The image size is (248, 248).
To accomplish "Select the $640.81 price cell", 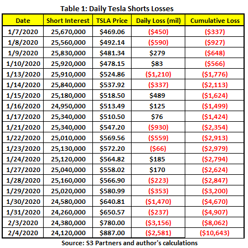I will pos(112,202).
